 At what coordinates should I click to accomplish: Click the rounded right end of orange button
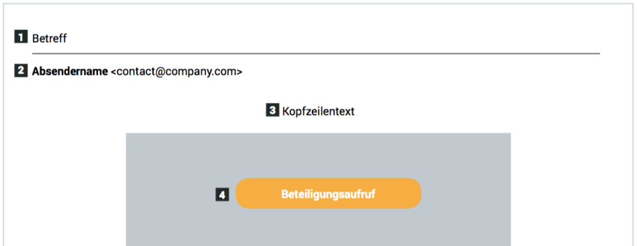(412, 193)
